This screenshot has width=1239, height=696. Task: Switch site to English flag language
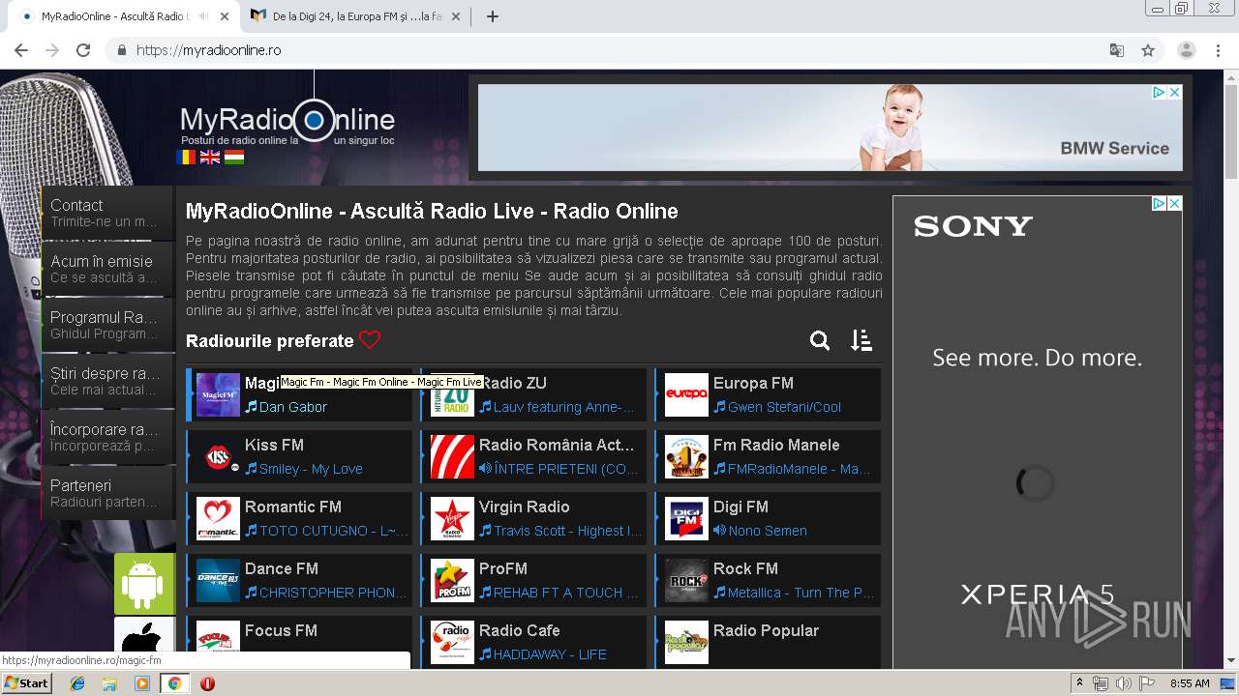pos(210,157)
